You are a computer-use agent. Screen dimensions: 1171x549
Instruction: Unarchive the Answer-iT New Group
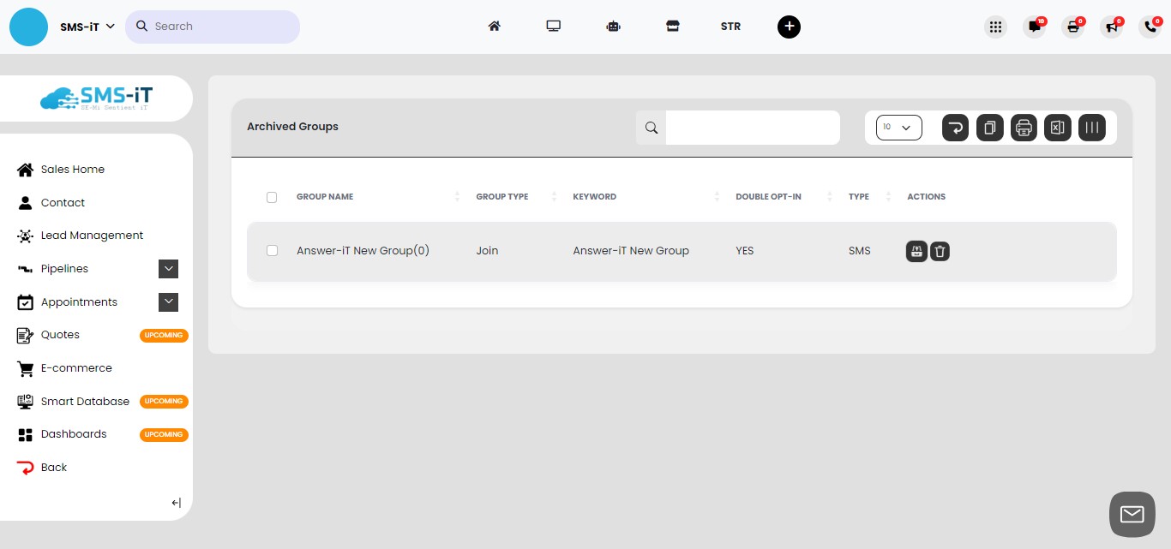pos(916,251)
